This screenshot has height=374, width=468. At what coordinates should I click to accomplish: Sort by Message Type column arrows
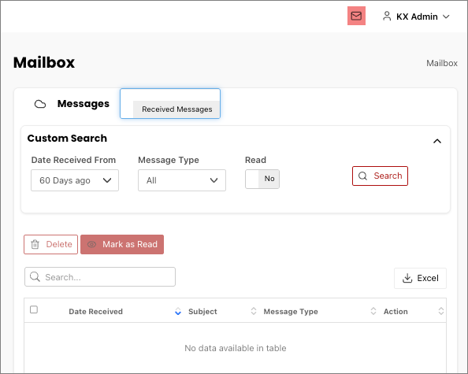coord(373,311)
